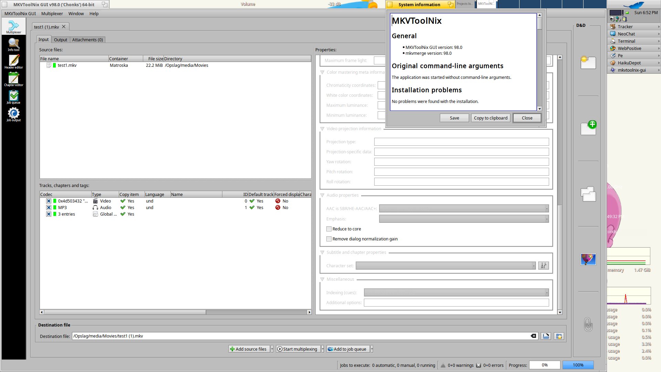Click the recent destination folder icon button

559,336
